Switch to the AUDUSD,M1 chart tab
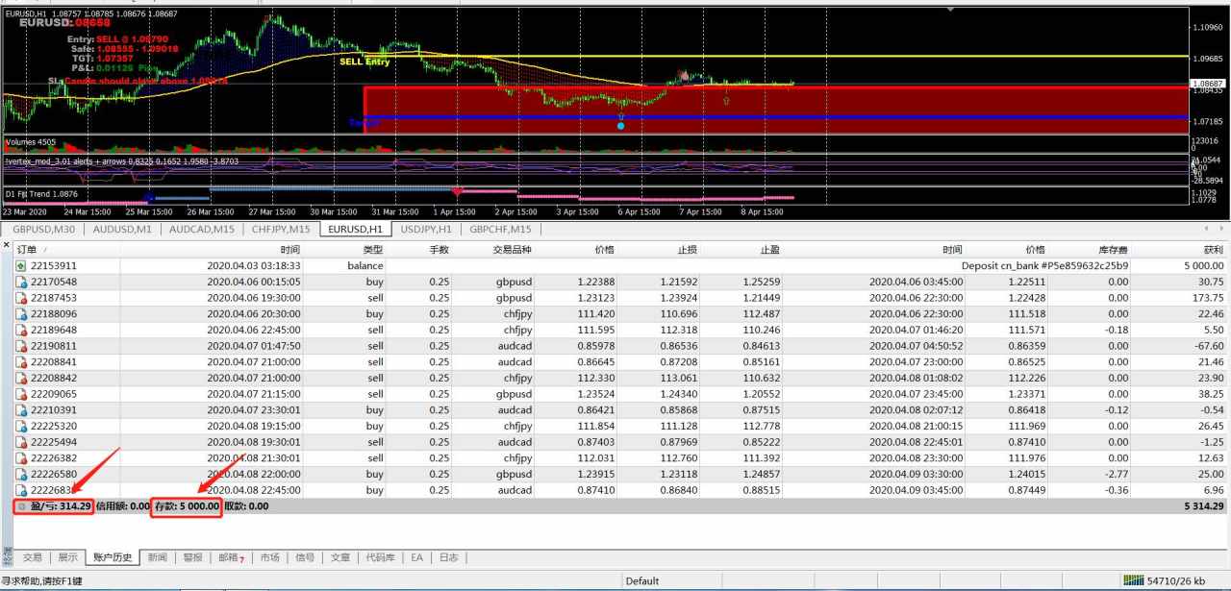The image size is (1231, 591). point(122,229)
